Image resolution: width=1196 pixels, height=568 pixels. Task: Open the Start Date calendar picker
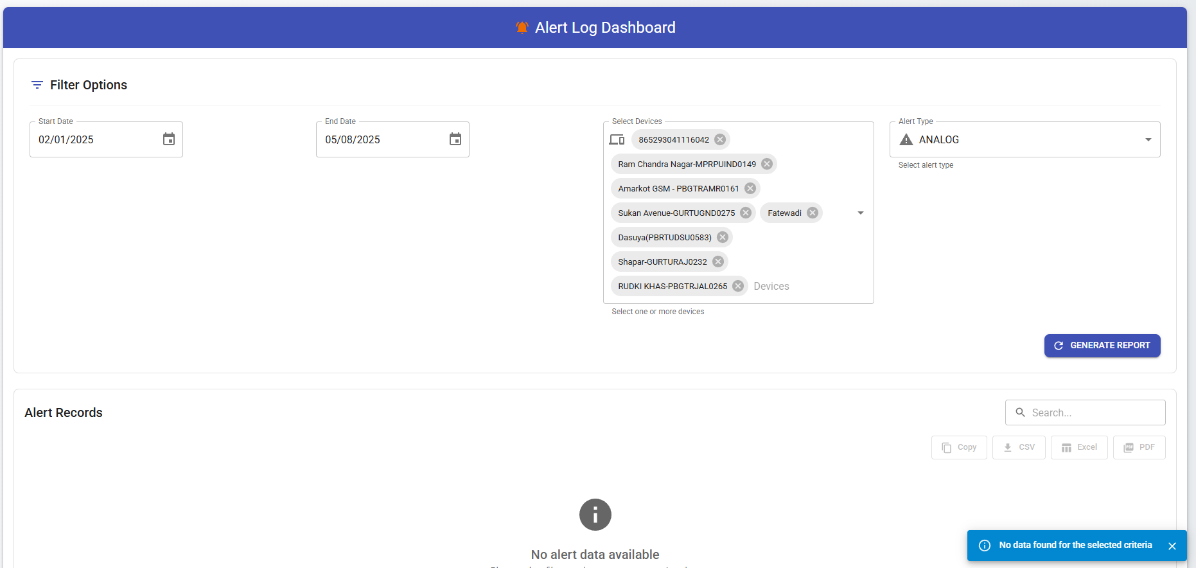coord(169,139)
